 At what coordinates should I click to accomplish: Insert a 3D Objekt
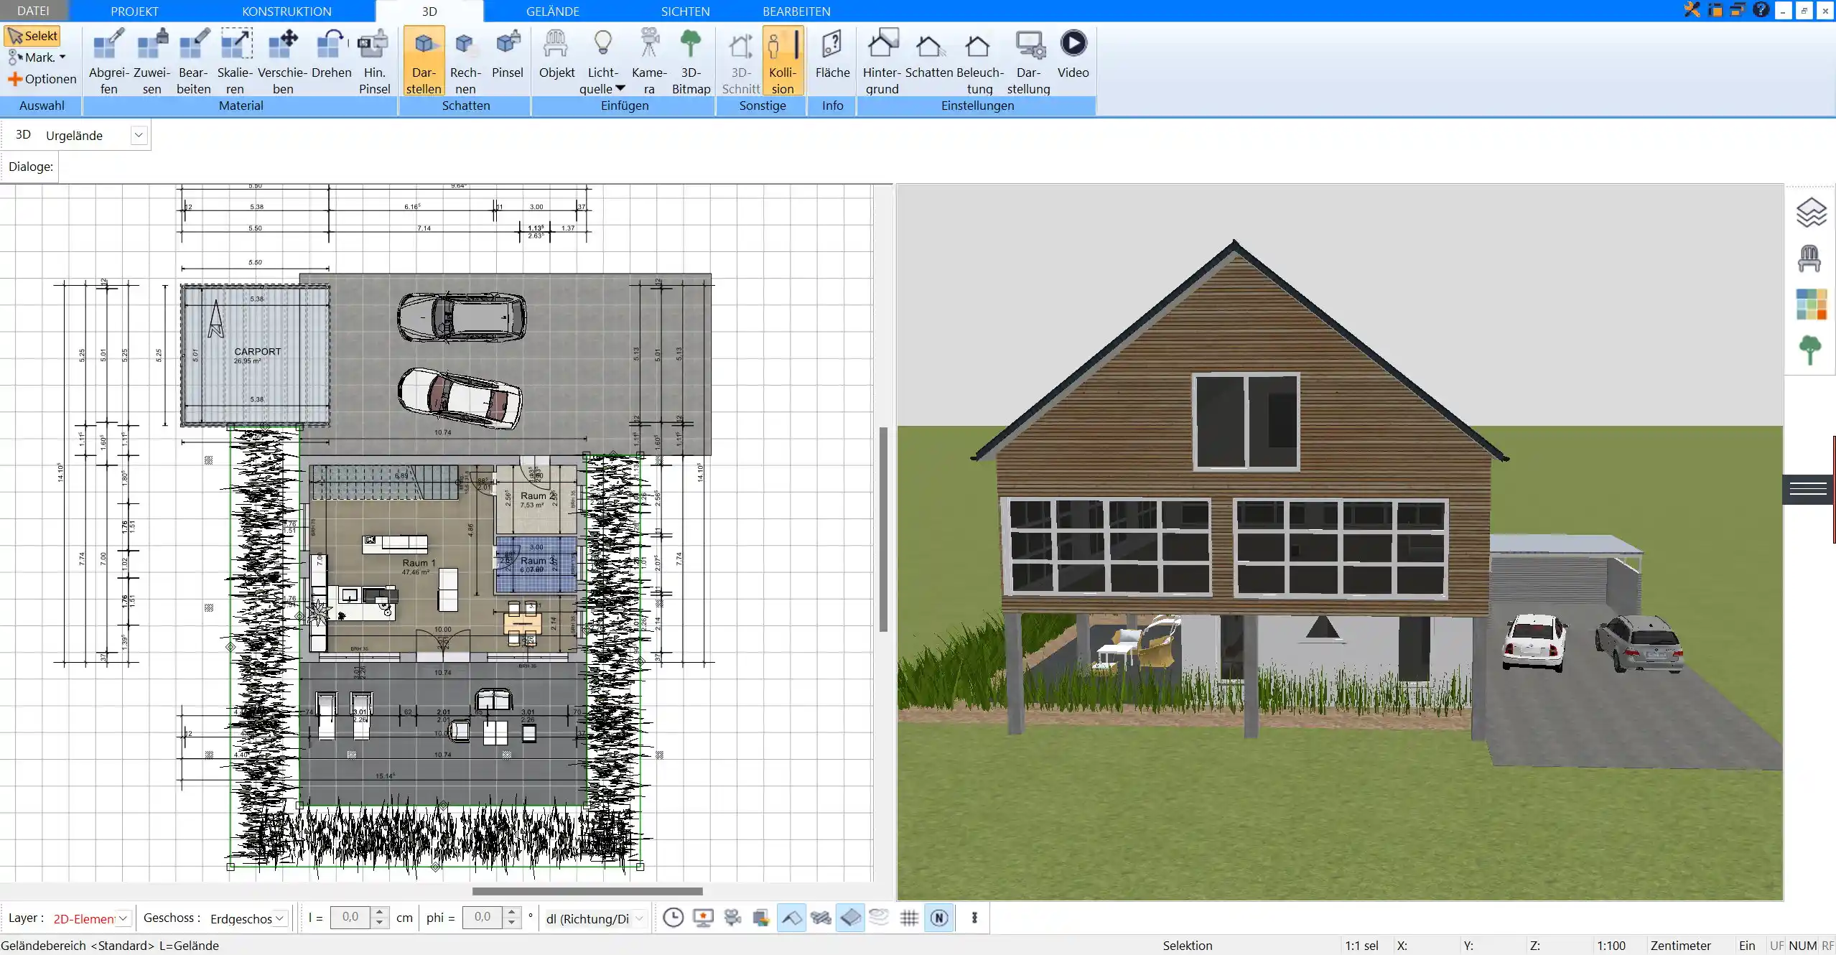coord(556,54)
